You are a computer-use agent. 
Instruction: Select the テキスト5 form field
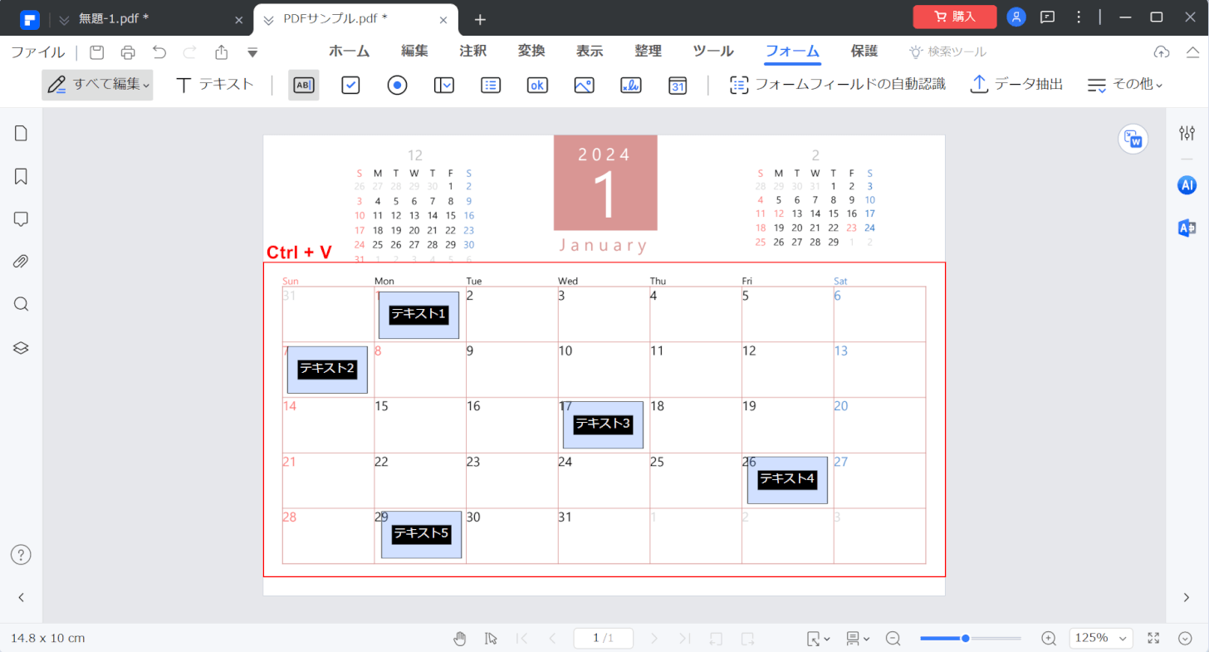click(x=422, y=534)
